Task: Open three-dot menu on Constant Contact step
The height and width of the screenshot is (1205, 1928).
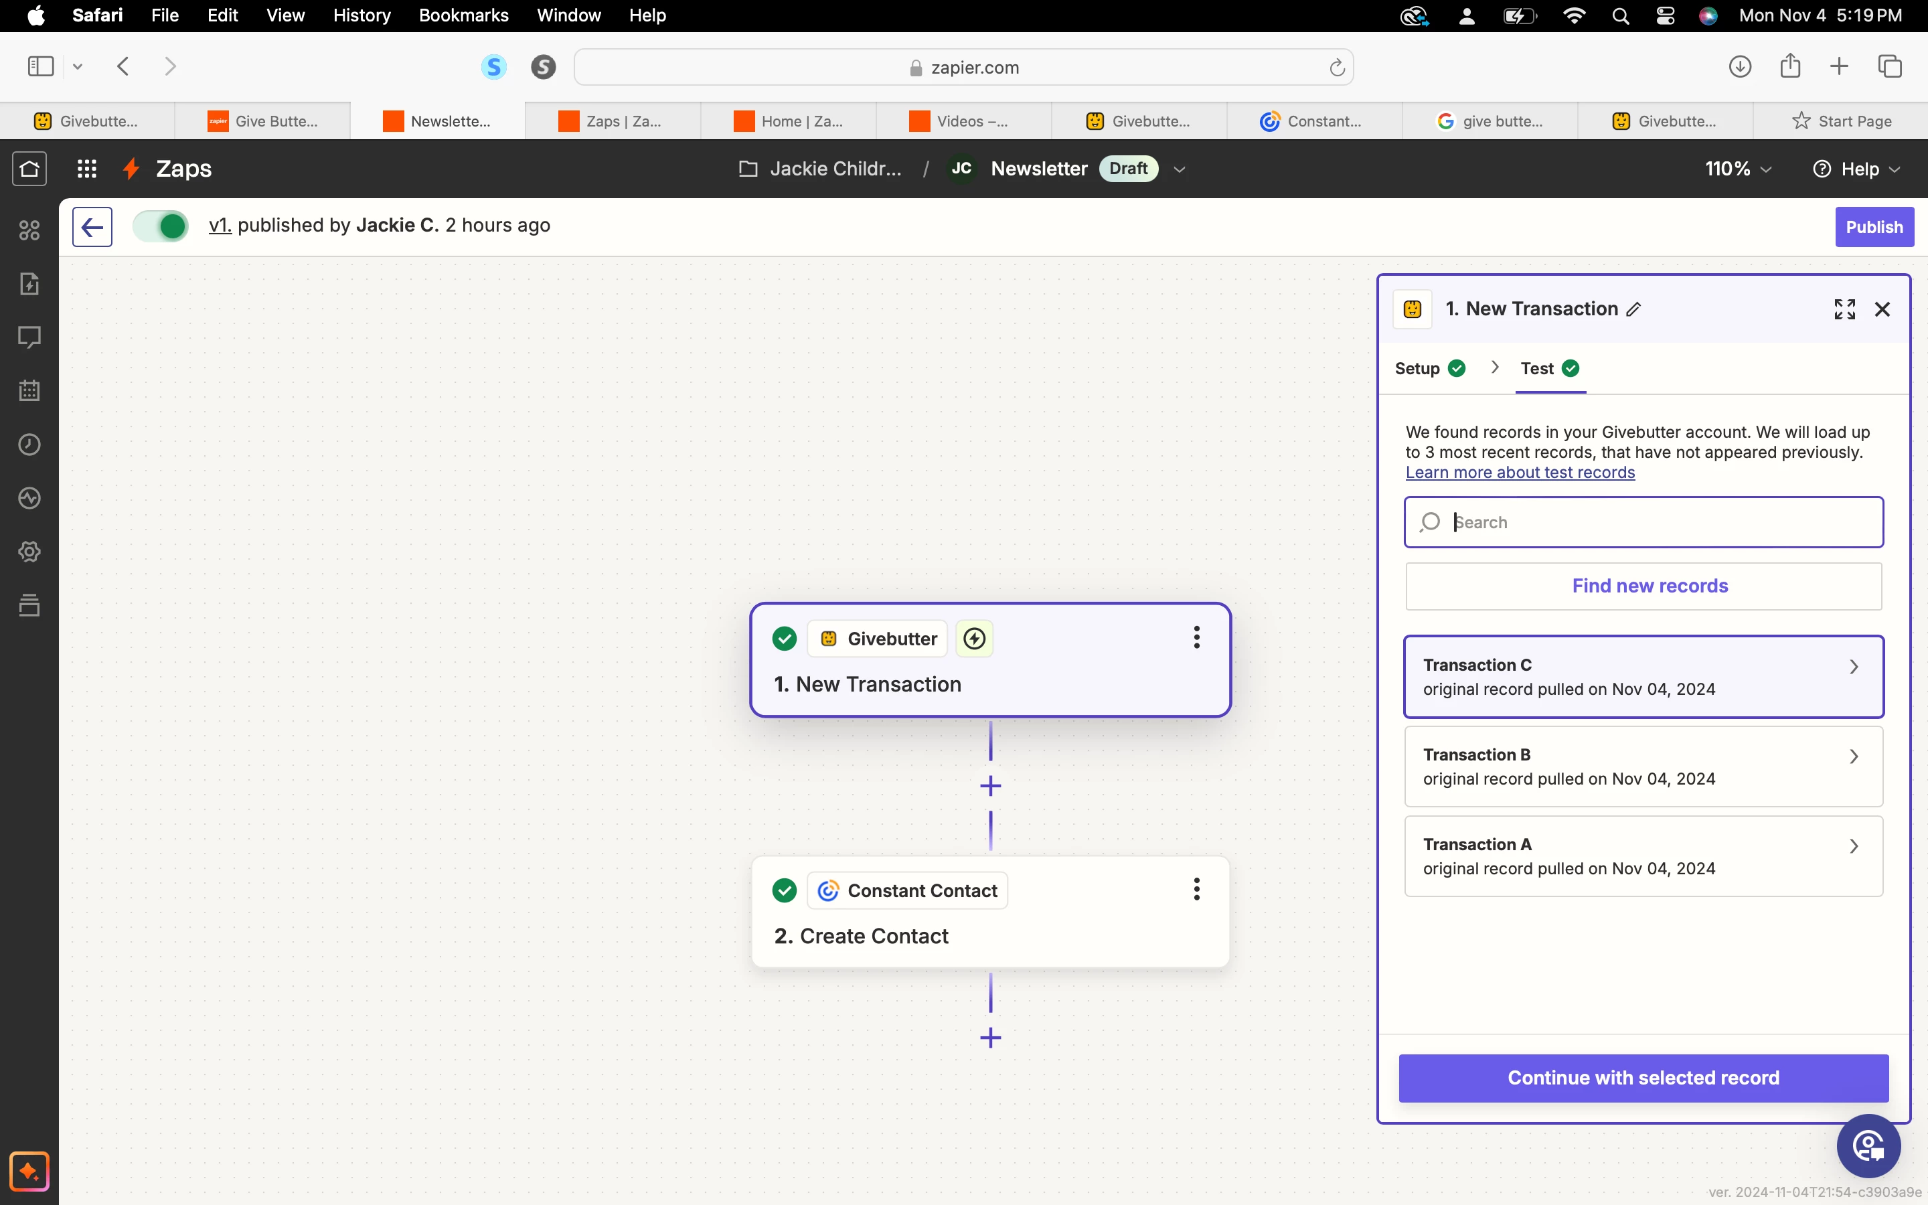Action: 1196,890
